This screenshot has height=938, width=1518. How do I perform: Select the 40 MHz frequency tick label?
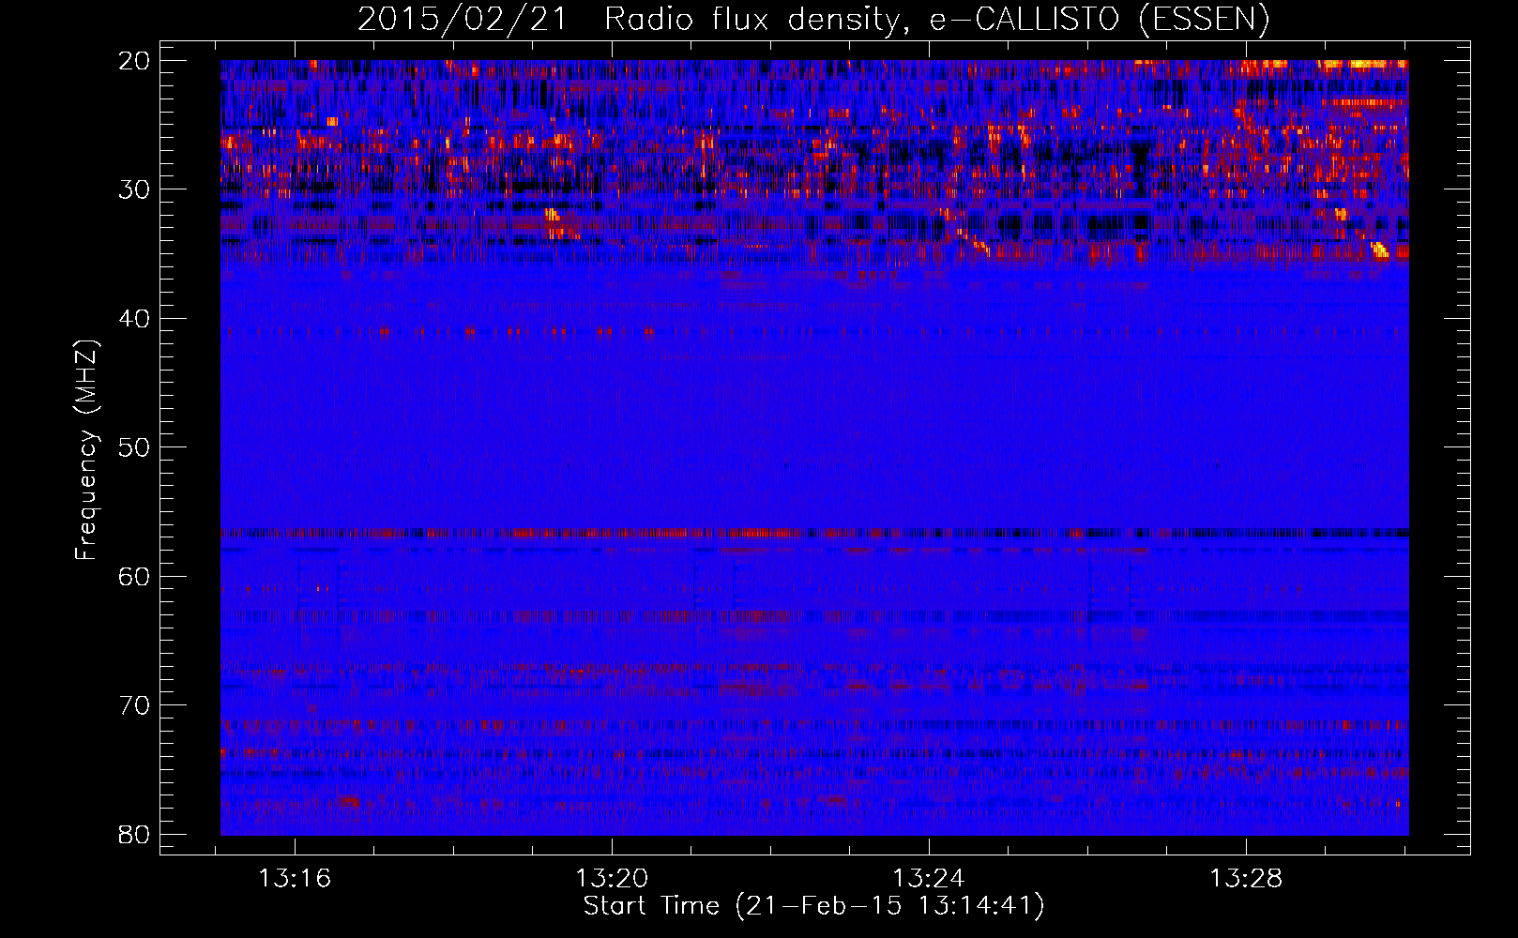coord(134,319)
